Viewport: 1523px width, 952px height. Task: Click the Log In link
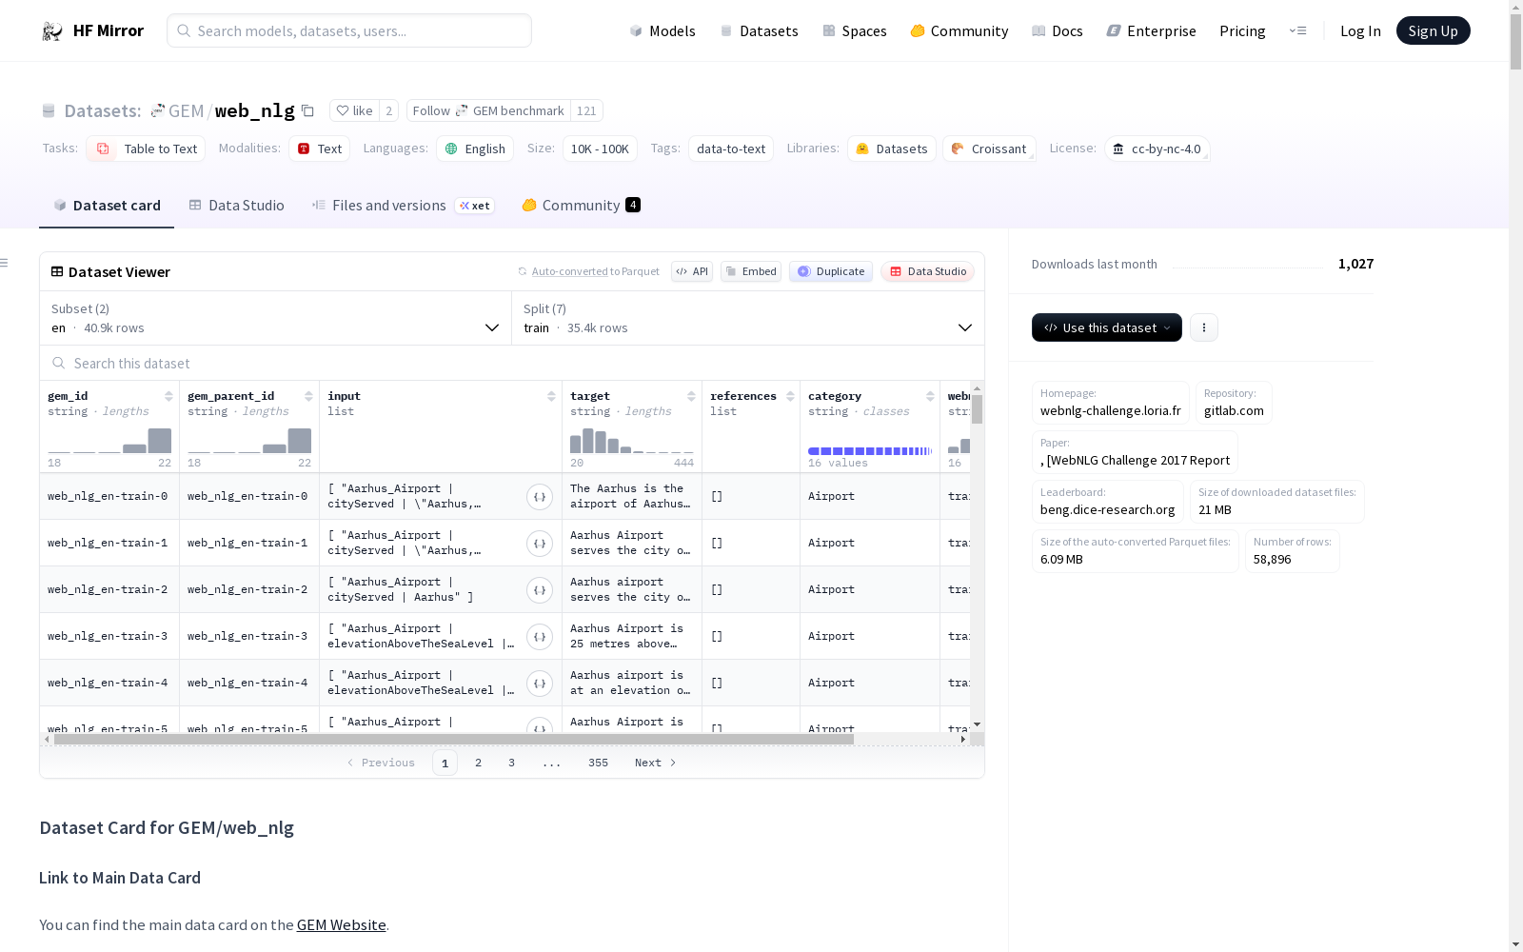coord(1360,31)
